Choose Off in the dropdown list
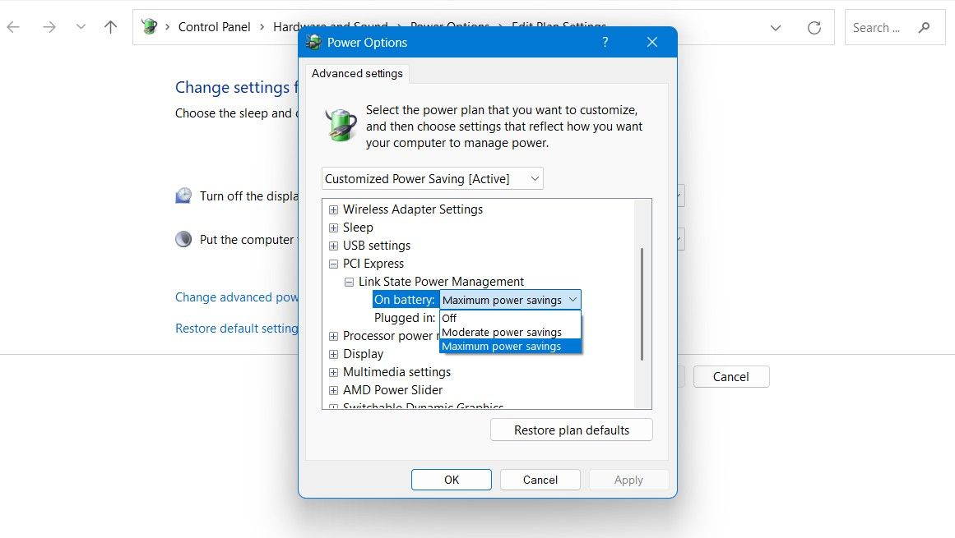This screenshot has width=955, height=538. [x=510, y=318]
